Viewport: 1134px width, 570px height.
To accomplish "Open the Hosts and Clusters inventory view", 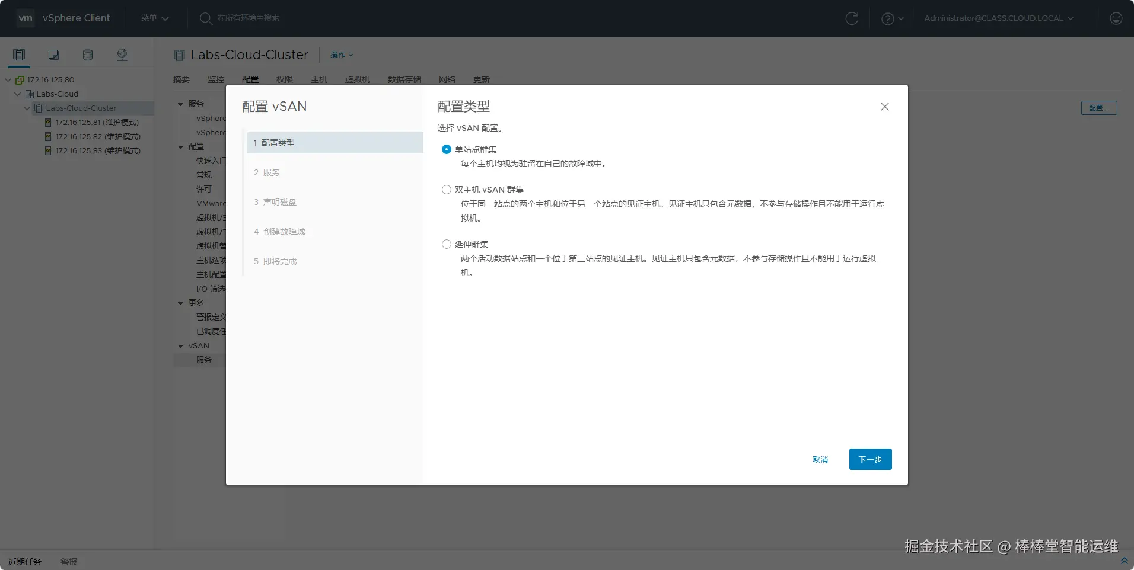I will 19,55.
